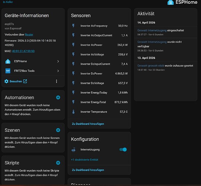201x186 pixels.
Task: Add Konfiguration card to Dashboard
Action: click(88, 170)
